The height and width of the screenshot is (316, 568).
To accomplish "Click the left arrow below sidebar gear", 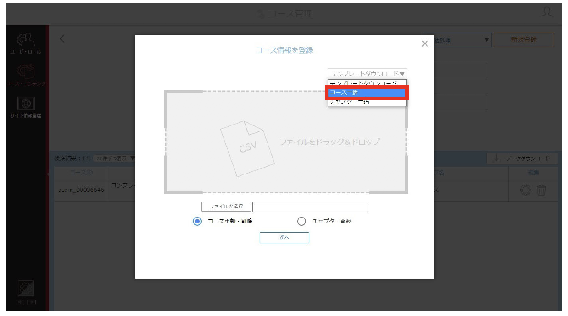I will (x=20, y=302).
